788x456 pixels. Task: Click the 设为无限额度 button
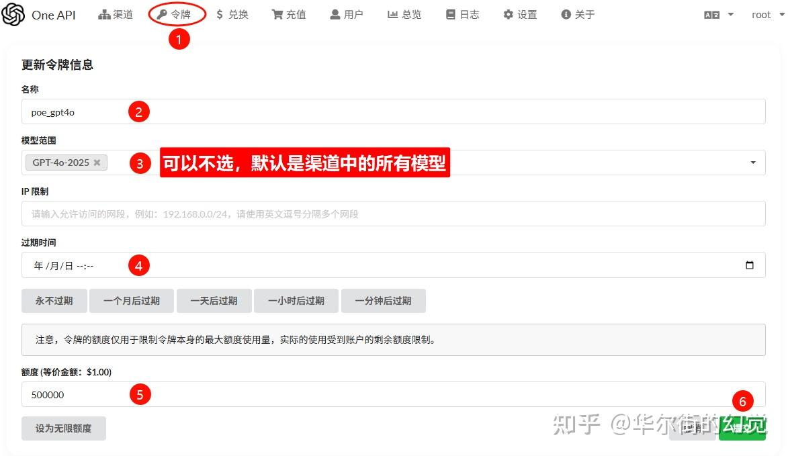pyautogui.click(x=63, y=428)
